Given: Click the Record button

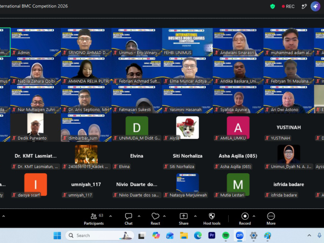Looking at the screenshot, I should click(x=245, y=219).
